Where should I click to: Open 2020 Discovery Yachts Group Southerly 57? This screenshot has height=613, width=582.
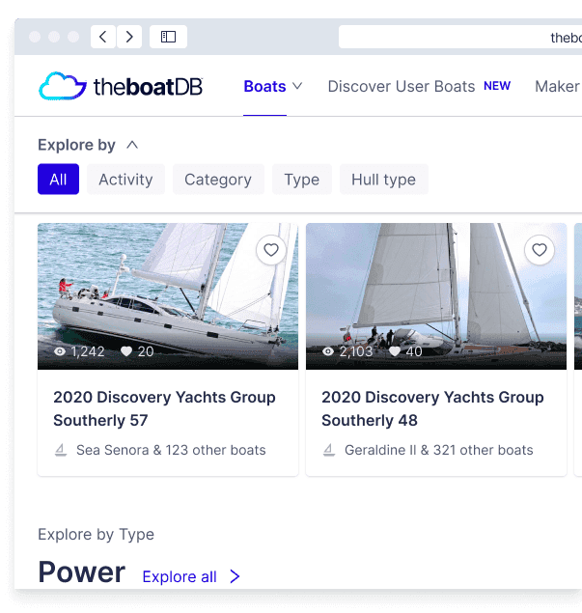pyautogui.click(x=164, y=409)
